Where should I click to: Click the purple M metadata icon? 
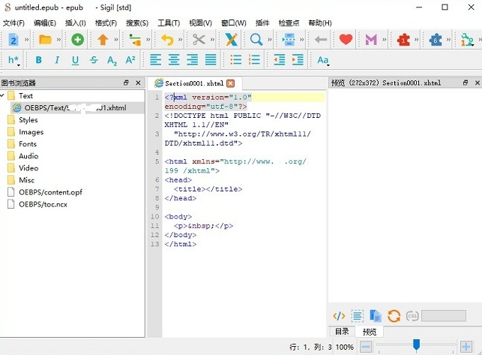click(x=371, y=40)
